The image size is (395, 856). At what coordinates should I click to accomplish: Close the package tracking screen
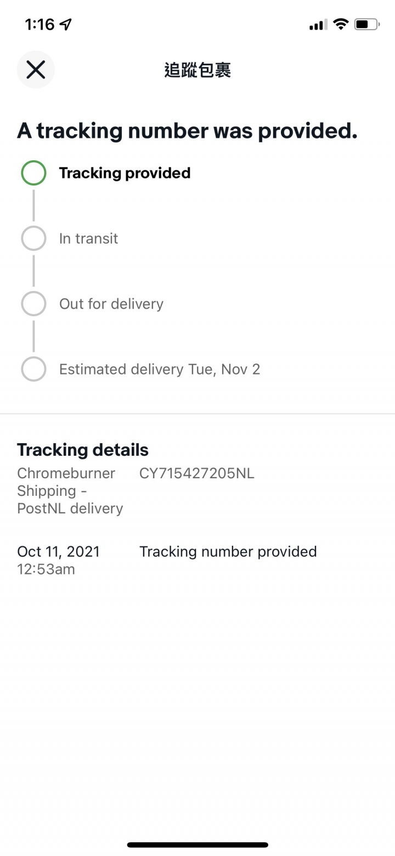coord(36,70)
